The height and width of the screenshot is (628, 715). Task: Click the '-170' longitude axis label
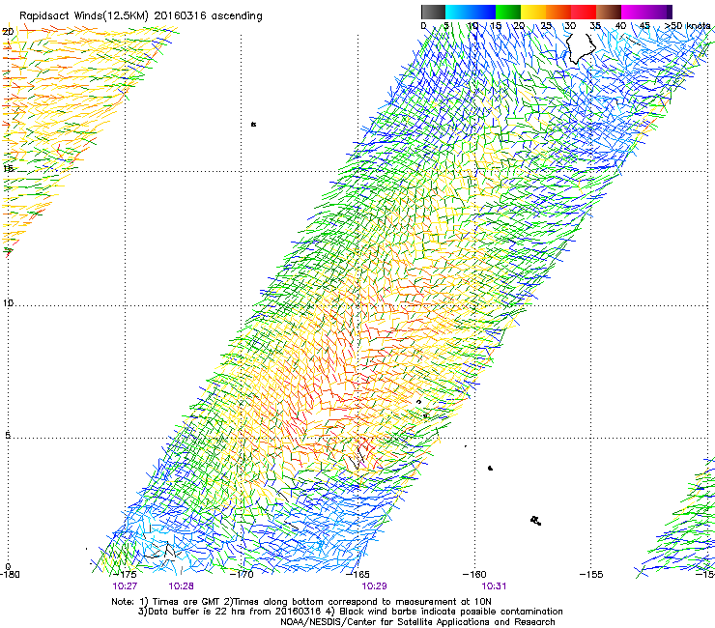click(x=242, y=574)
